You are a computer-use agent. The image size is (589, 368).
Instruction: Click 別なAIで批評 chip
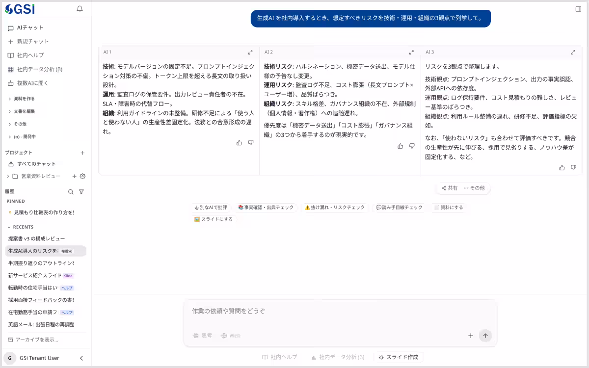click(211, 208)
